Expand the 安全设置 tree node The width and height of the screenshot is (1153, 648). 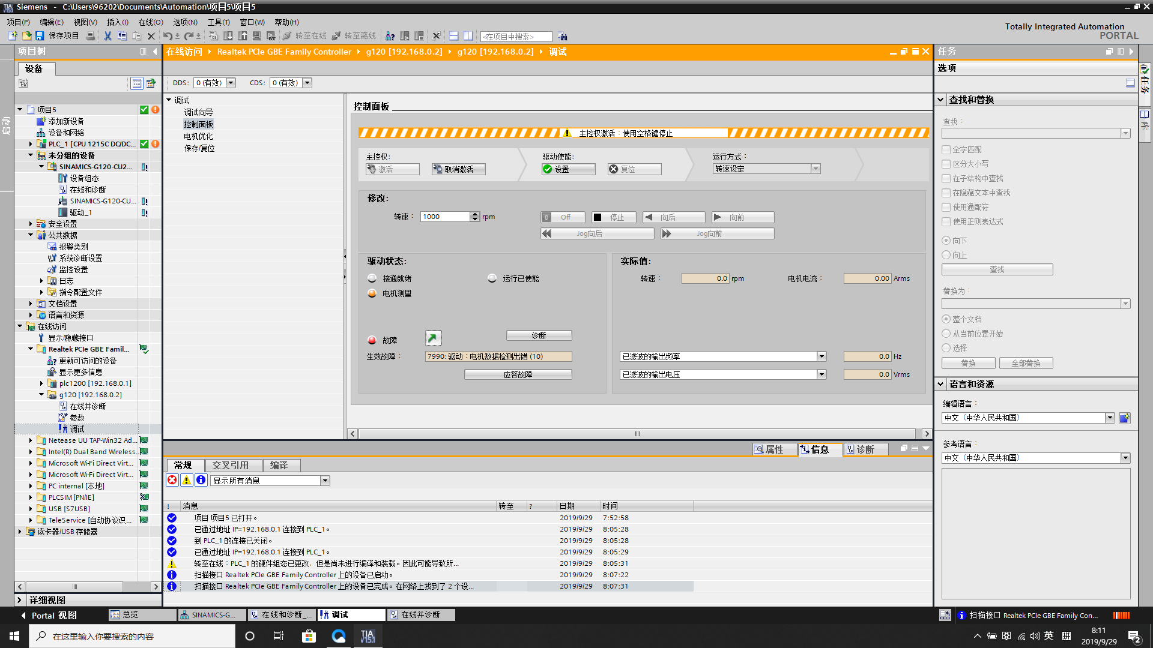(x=31, y=224)
